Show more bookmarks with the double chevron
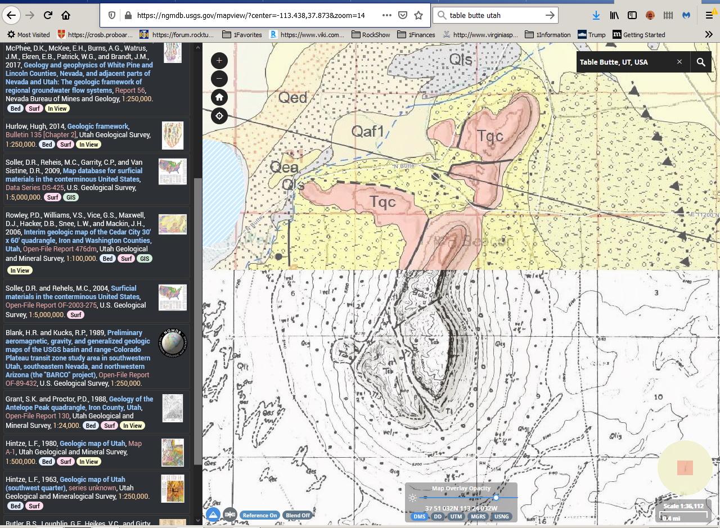The image size is (720, 528). (x=709, y=34)
